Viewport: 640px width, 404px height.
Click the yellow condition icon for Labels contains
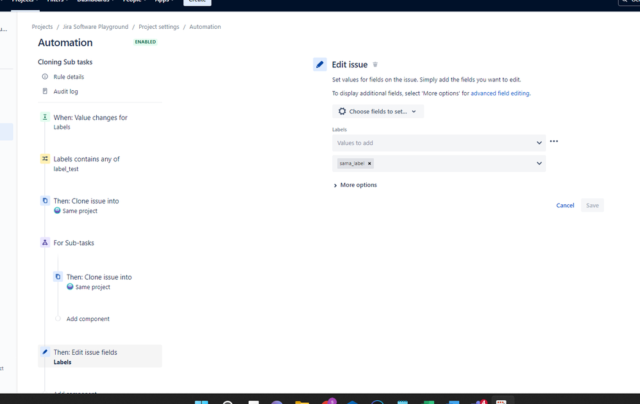coord(45,159)
